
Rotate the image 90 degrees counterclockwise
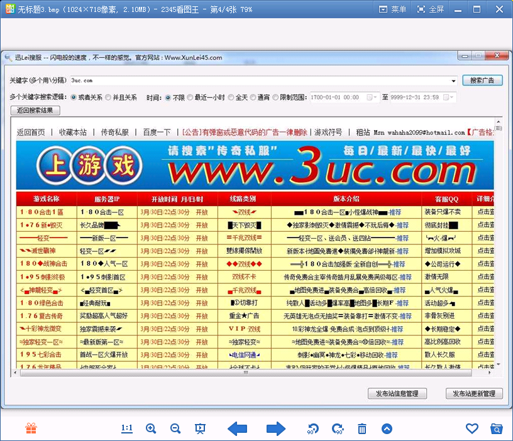[313, 428]
